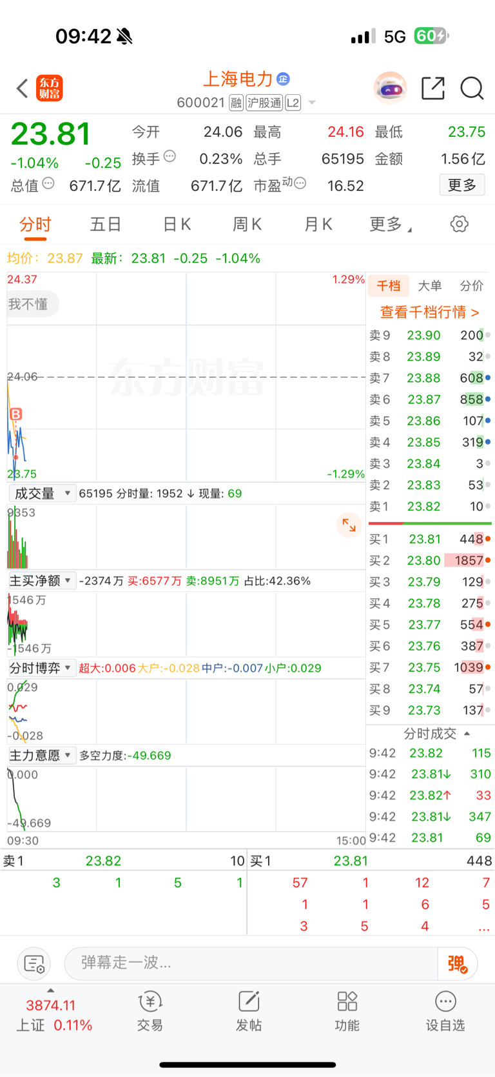Expand the 上证 index ticker arrow

point(51,991)
